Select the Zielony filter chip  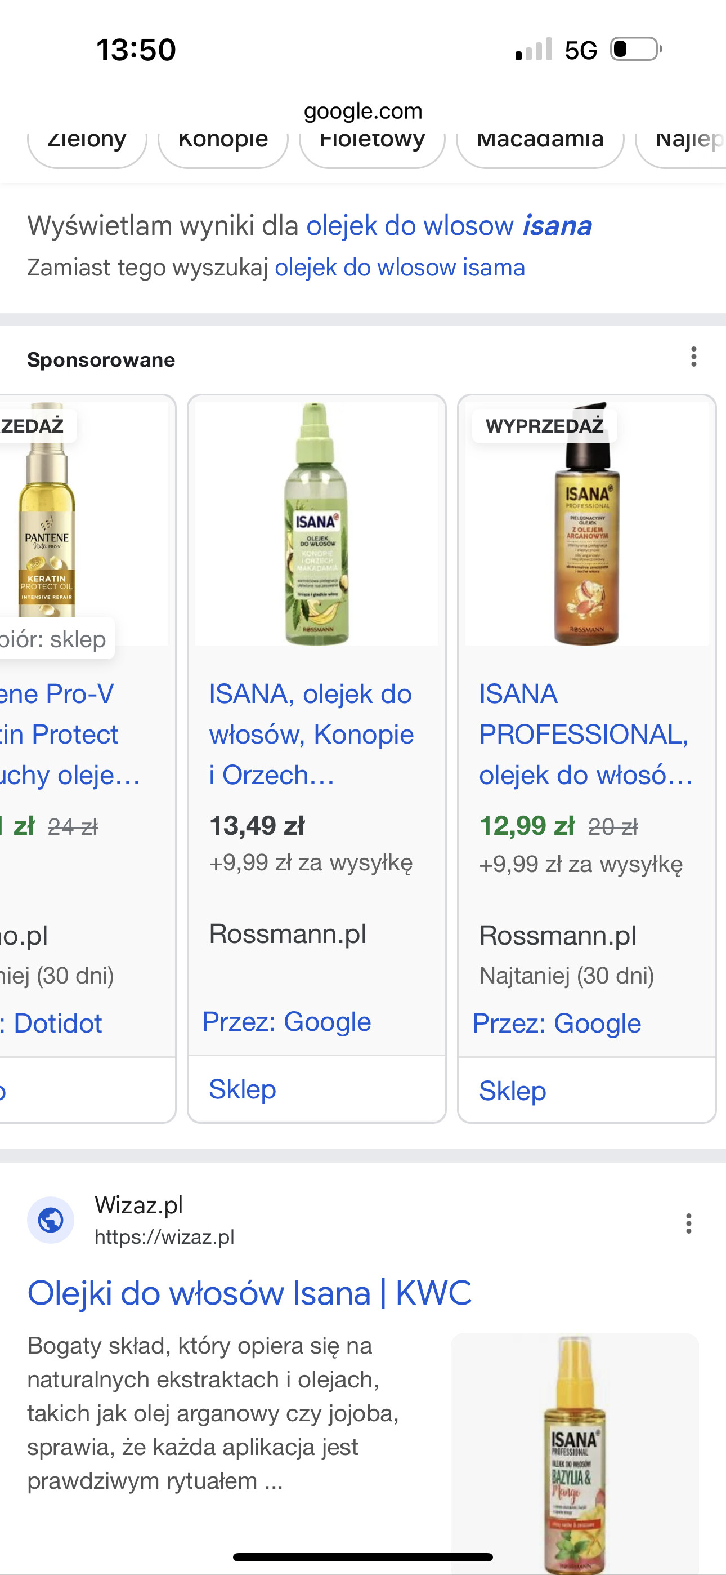[x=87, y=143]
